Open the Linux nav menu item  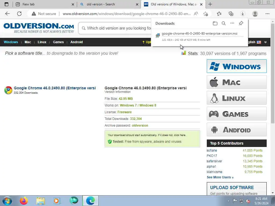[42, 42]
